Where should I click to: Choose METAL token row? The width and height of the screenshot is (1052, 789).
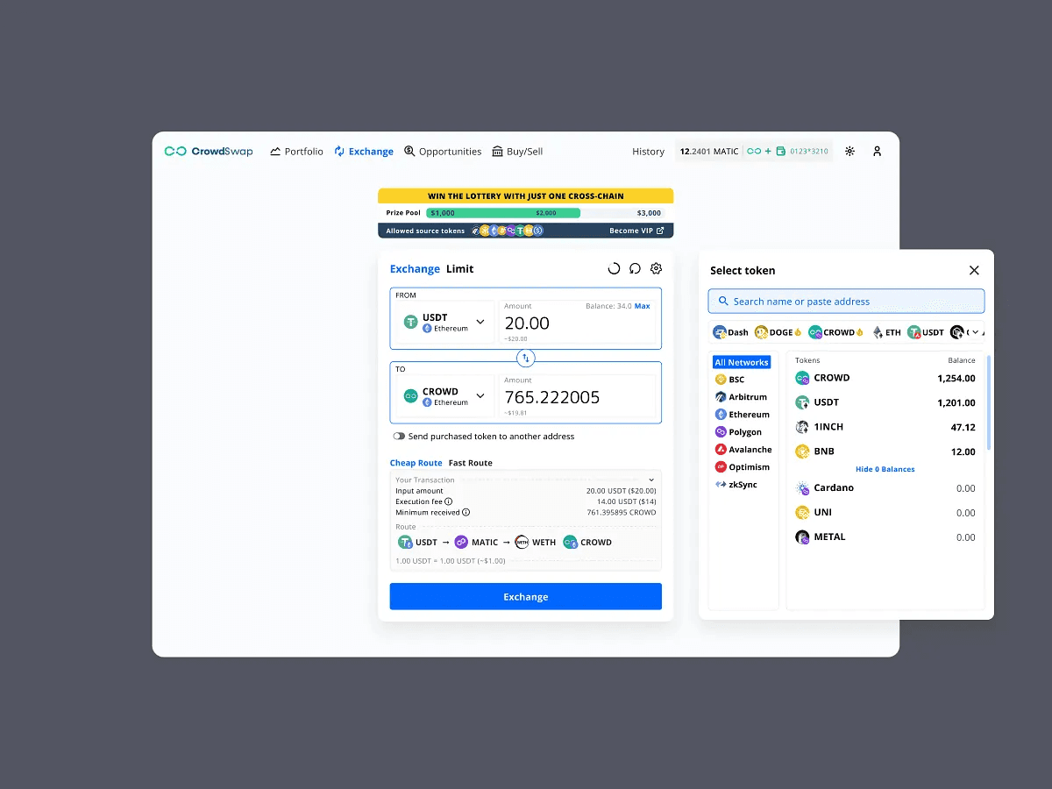pos(885,537)
